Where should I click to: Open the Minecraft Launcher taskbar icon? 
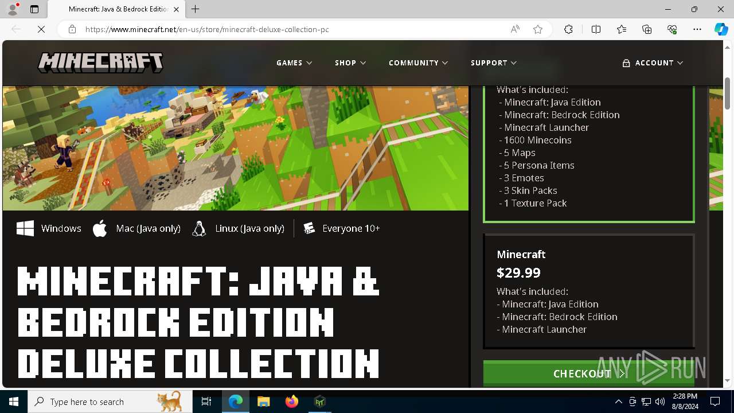pos(320,402)
